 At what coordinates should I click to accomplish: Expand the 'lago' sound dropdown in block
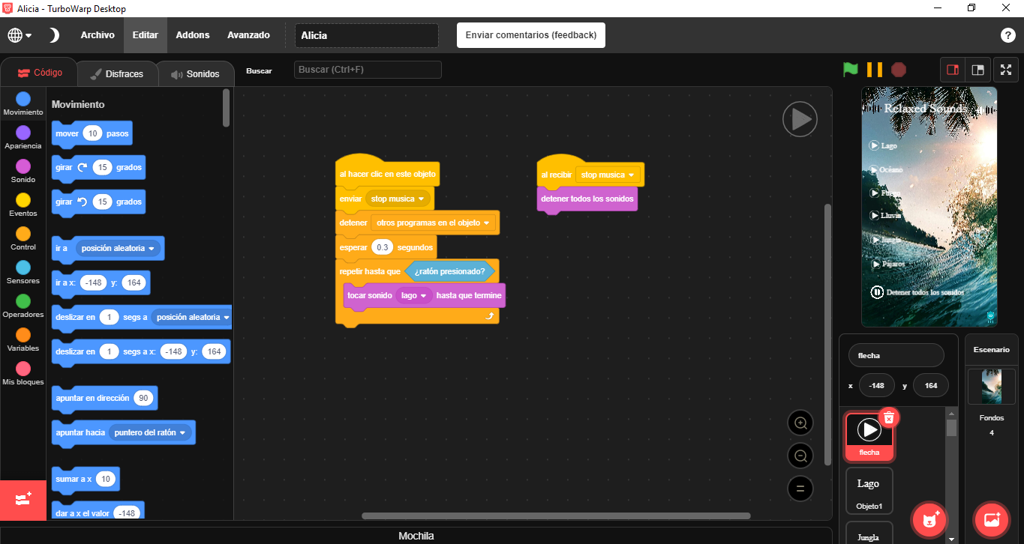423,296
